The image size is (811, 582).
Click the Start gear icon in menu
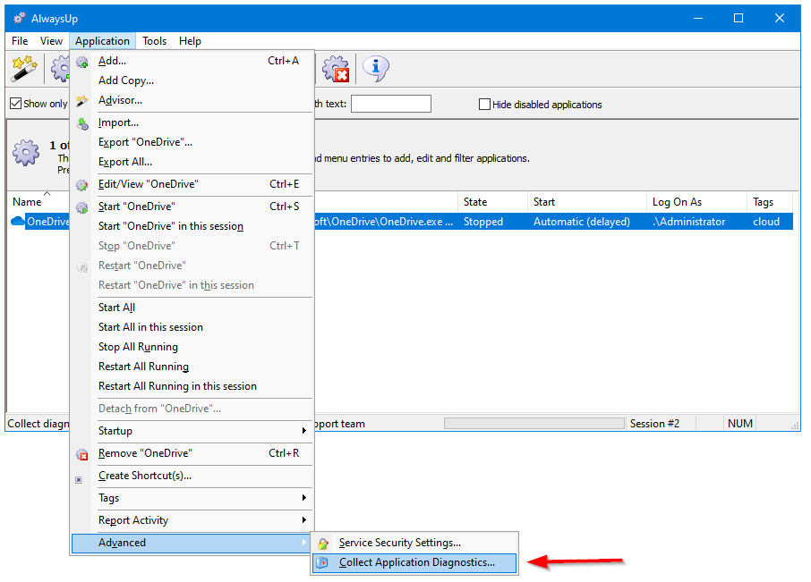pos(82,207)
